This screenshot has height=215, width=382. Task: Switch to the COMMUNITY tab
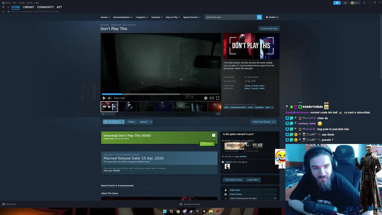click(x=45, y=7)
